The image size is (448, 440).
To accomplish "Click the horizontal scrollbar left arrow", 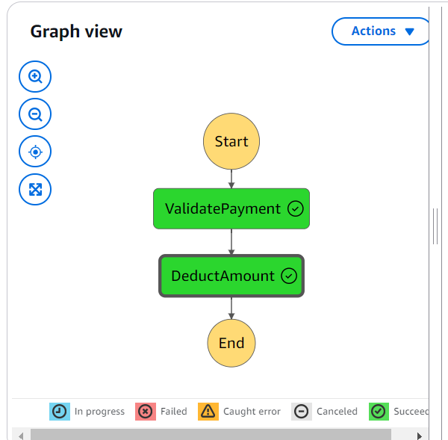I will coord(22,435).
